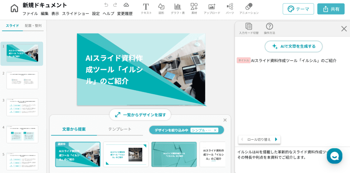Open the 図形 shapes tool
350x173 pixels.
(x=161, y=9)
